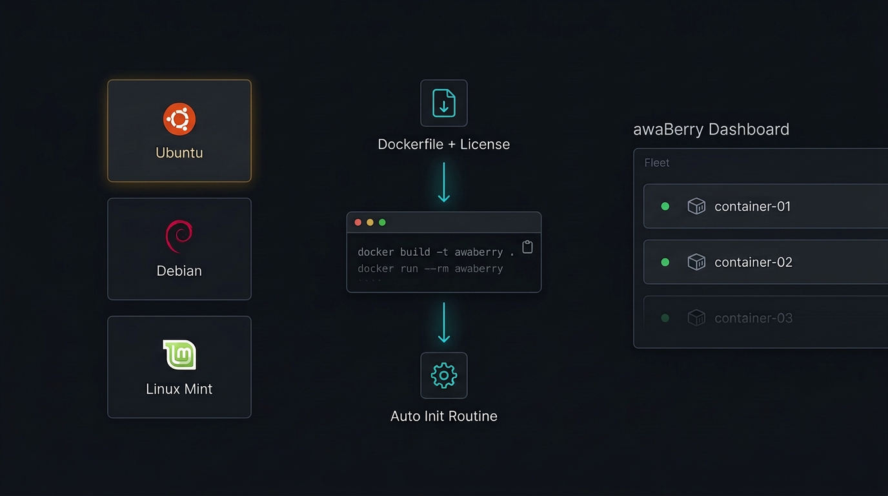Open the Dockerfile + License file icon

[x=443, y=103]
